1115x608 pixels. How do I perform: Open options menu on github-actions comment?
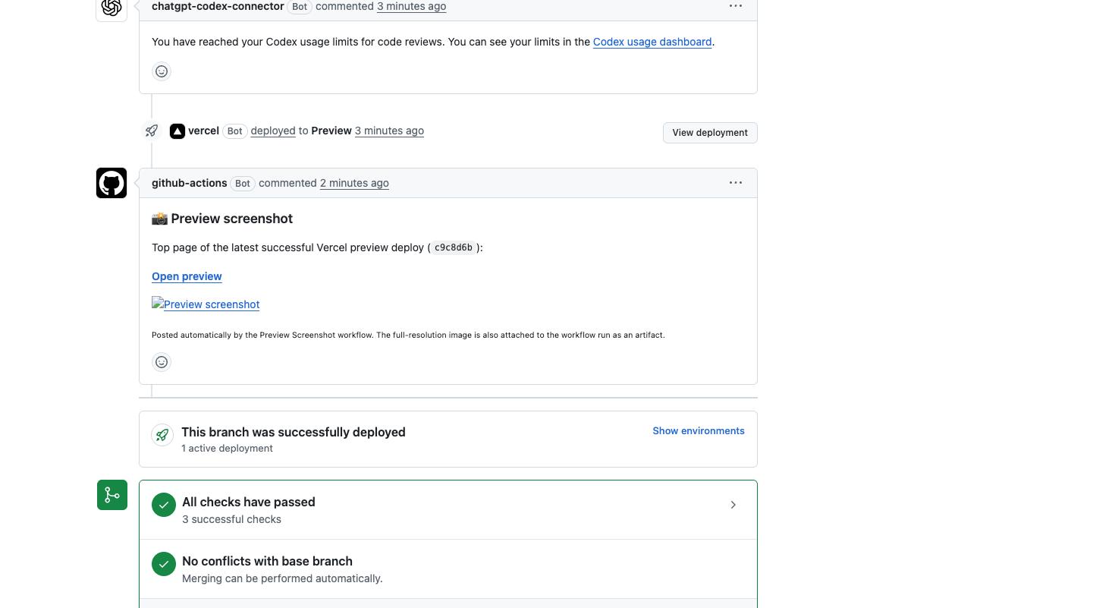coord(736,183)
